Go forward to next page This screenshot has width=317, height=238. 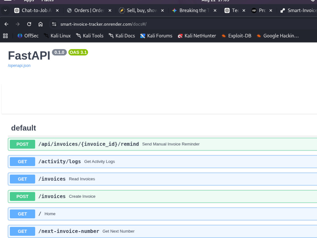[18, 24]
